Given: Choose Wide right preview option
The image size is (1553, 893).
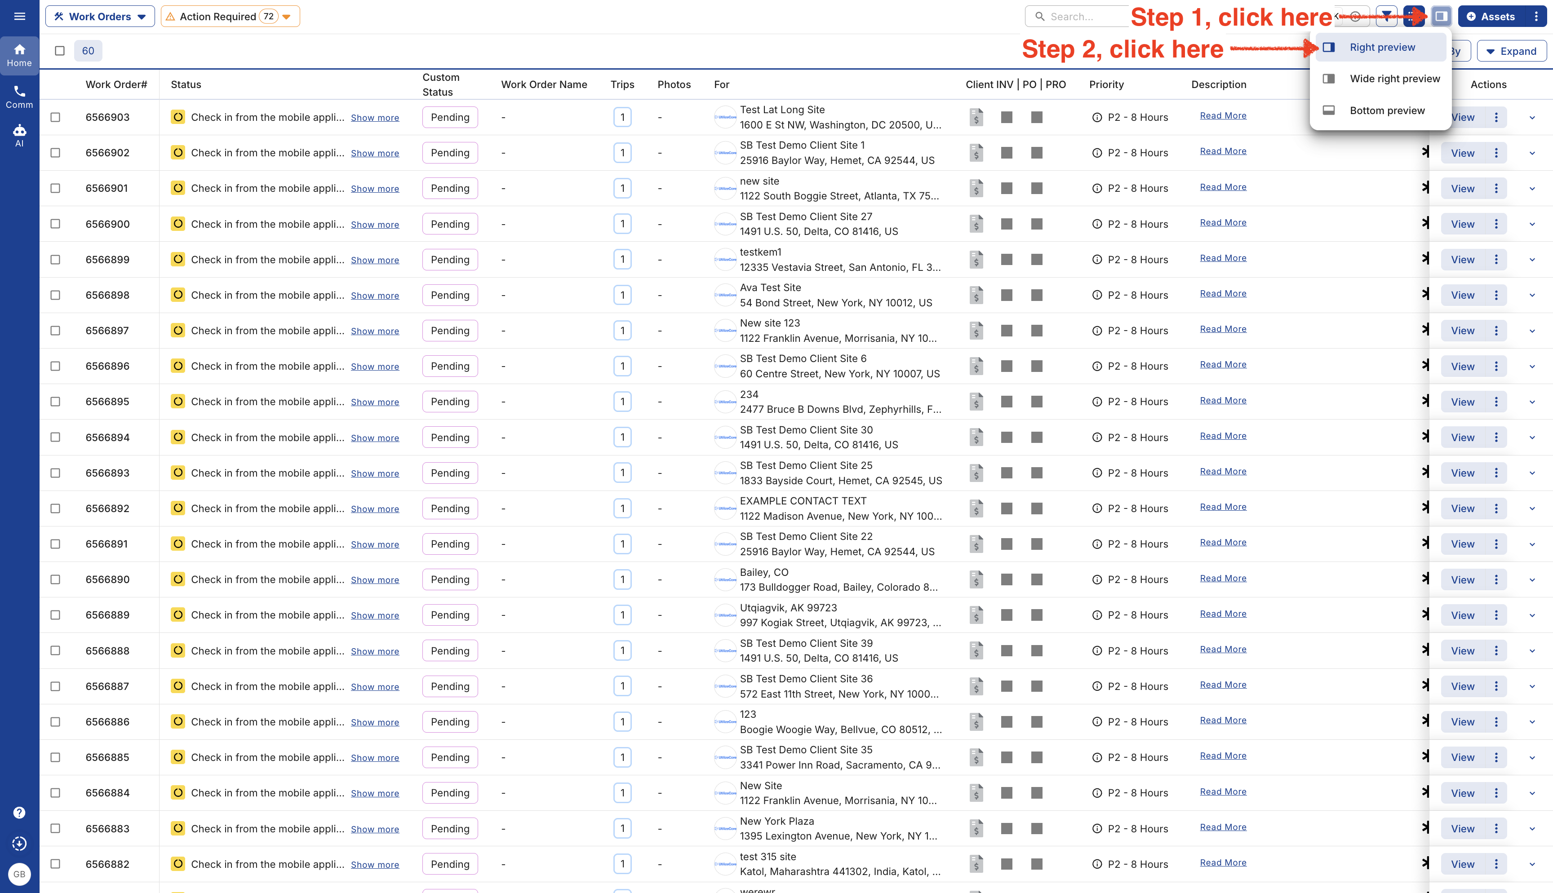Looking at the screenshot, I should coord(1380,79).
